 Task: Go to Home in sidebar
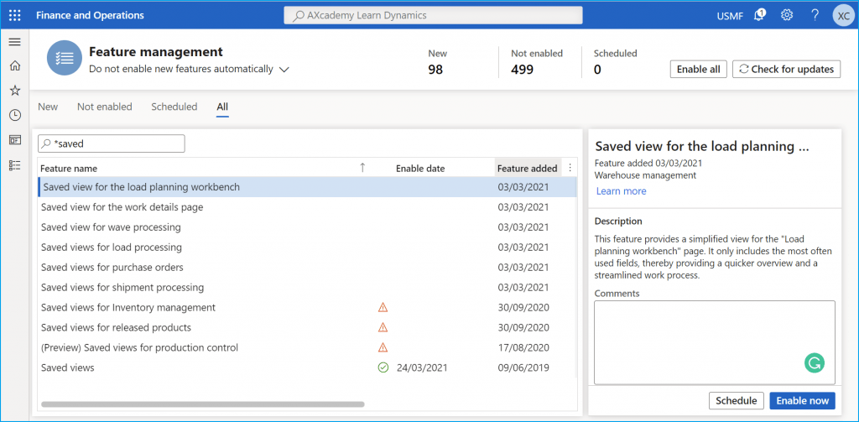15,65
